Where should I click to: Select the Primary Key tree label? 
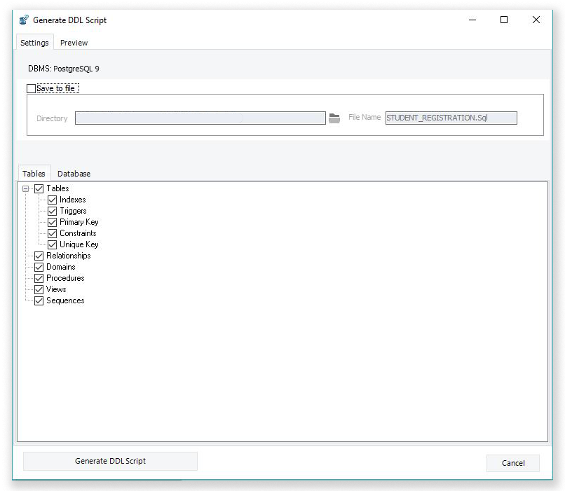coord(79,222)
